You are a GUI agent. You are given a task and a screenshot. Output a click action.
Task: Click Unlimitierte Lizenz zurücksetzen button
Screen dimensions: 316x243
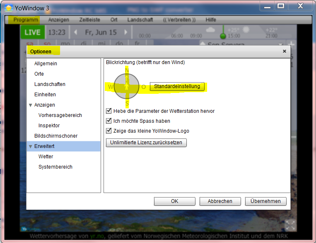click(147, 143)
